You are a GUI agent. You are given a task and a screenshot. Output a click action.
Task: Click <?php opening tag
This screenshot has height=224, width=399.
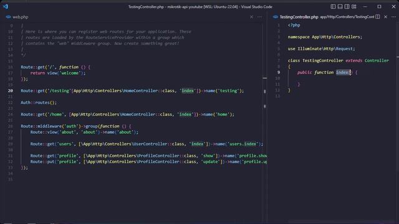[x=294, y=25]
